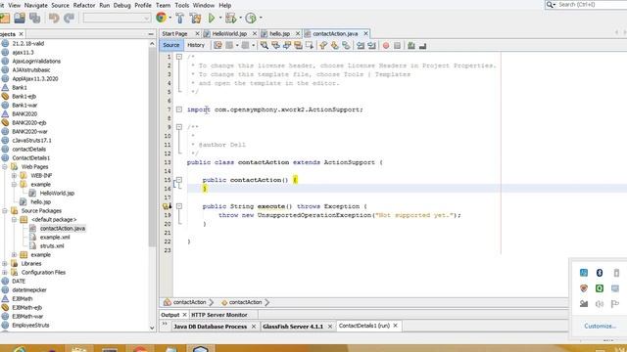Toggle Highlight Search in editor toolbar
Screen dimensions: 627x352
tap(298, 46)
